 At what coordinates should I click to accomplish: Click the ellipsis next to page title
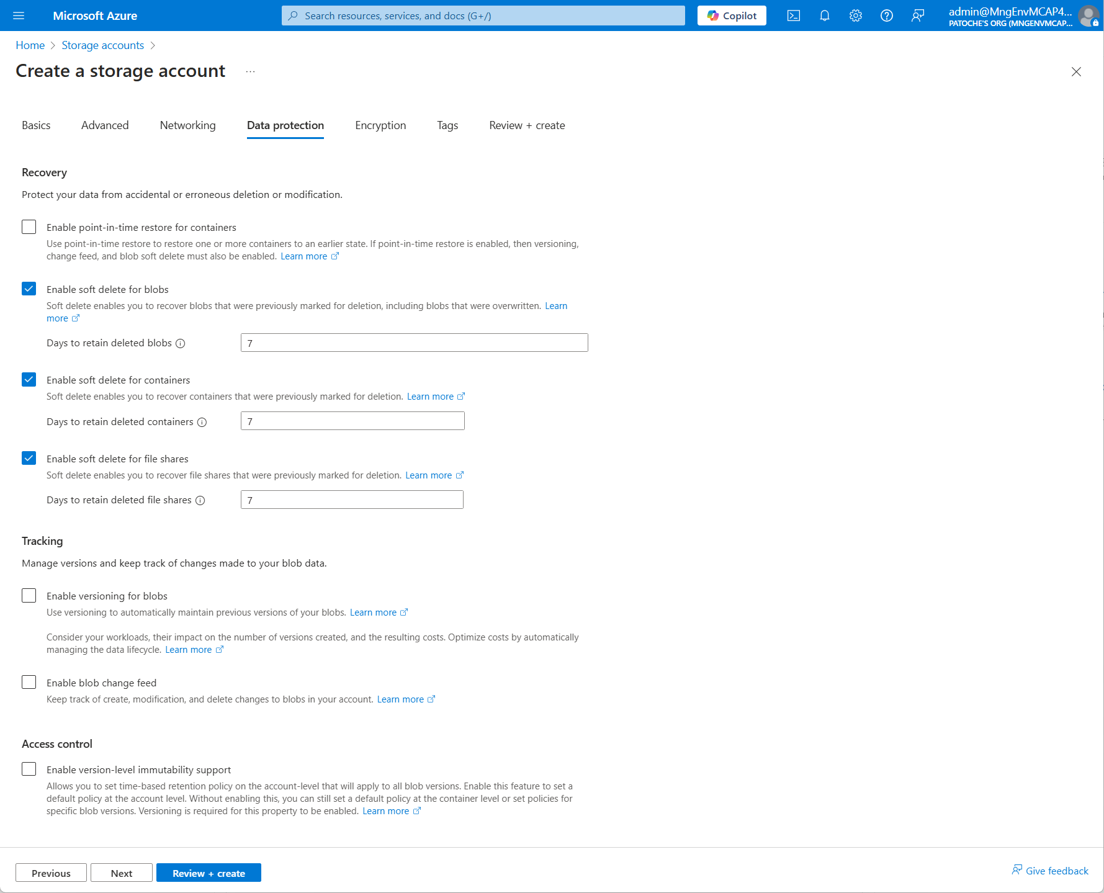tap(250, 71)
